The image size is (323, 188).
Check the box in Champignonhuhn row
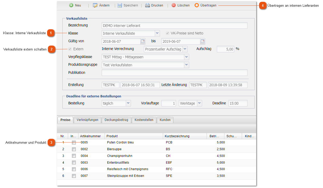pyautogui.click(x=74, y=156)
